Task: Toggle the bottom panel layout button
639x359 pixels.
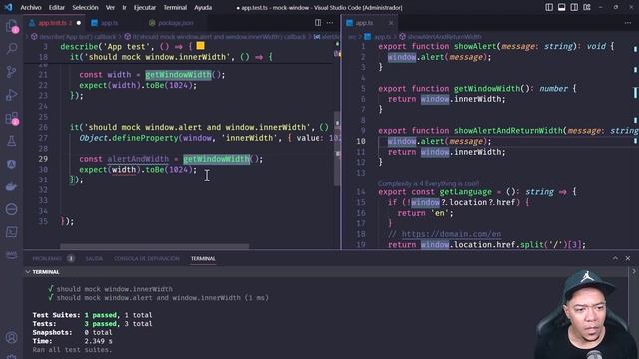Action: [x=561, y=7]
